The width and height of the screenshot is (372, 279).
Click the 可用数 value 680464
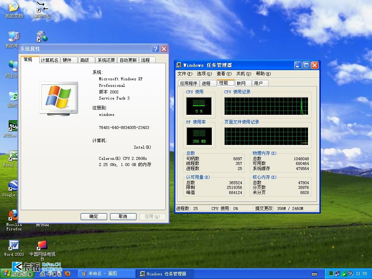tap(302, 163)
